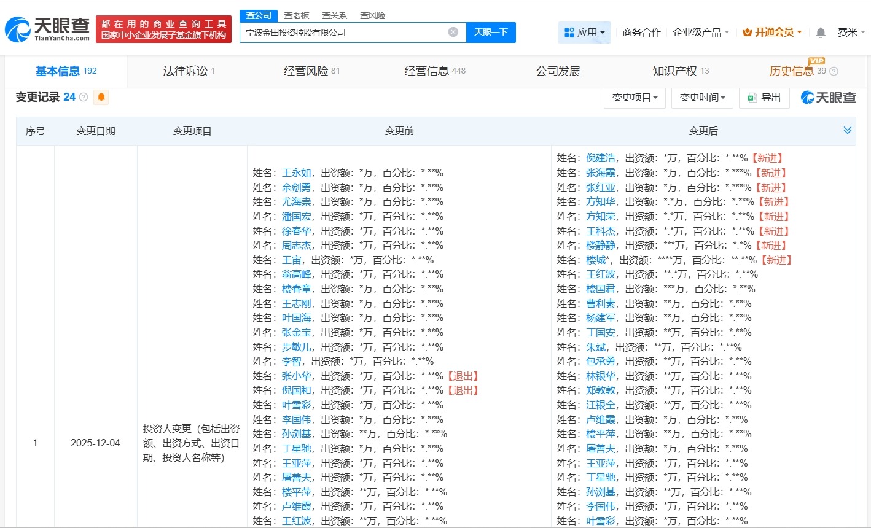
Task: Clear the search box using the x icon
Action: click(x=453, y=32)
